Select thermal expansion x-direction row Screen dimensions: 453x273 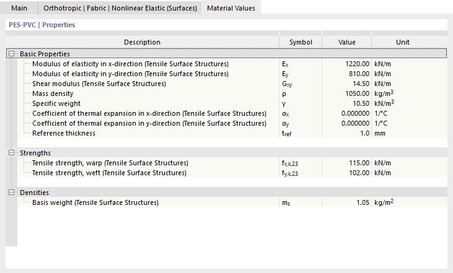232,113
